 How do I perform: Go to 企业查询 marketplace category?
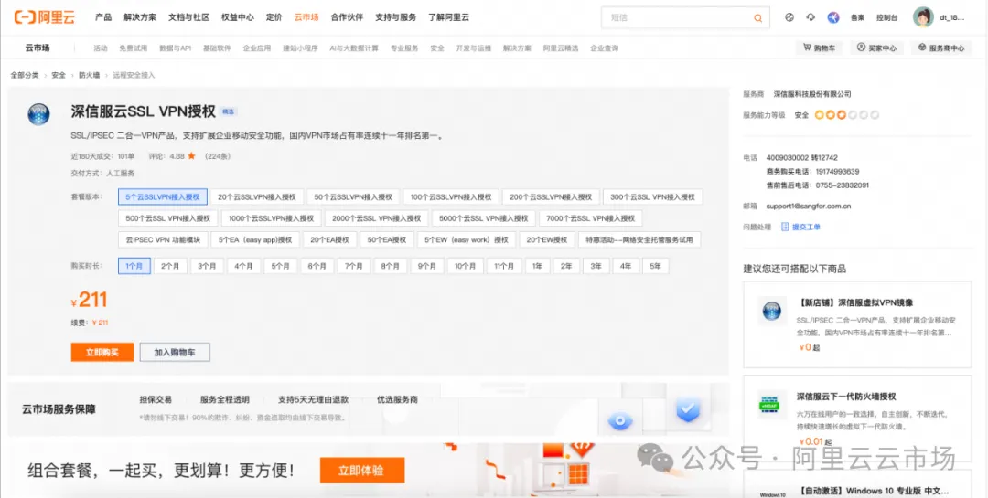click(605, 48)
